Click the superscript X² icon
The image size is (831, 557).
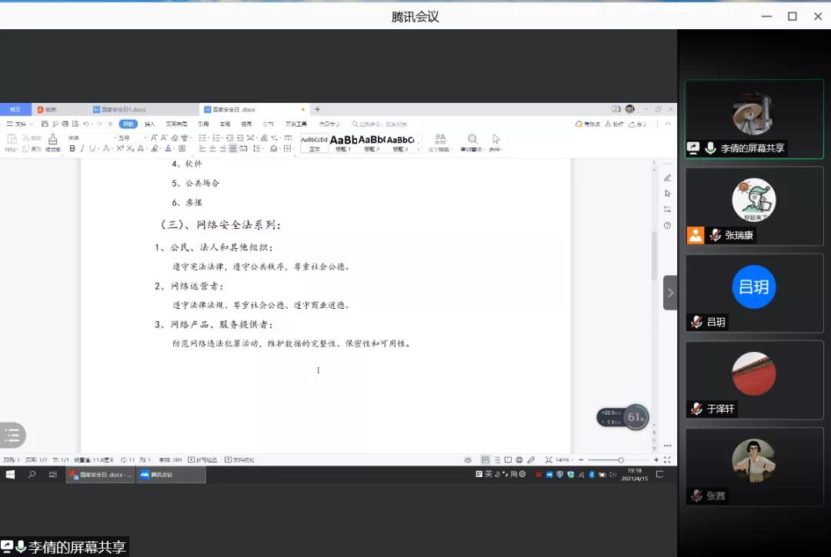coord(120,149)
